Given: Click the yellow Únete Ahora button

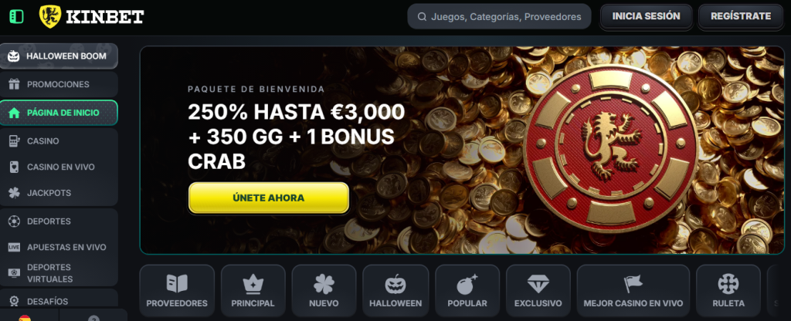Looking at the screenshot, I should [x=268, y=198].
